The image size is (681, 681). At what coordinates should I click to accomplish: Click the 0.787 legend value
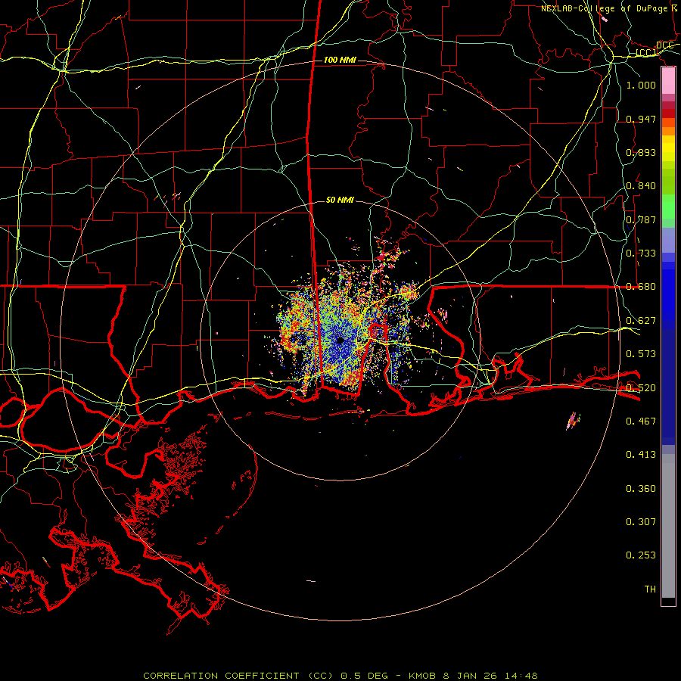click(641, 219)
